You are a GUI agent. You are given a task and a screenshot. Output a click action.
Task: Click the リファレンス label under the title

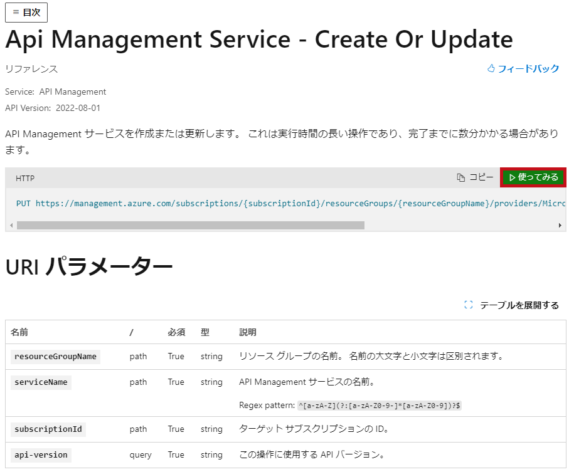(31, 69)
